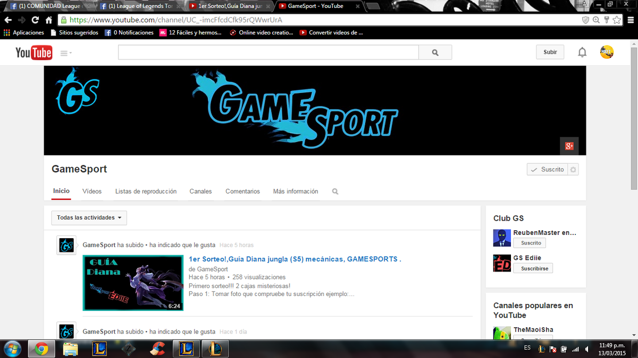The height and width of the screenshot is (358, 638).
Task: Click GameSport name in first activity
Action: coord(99,245)
